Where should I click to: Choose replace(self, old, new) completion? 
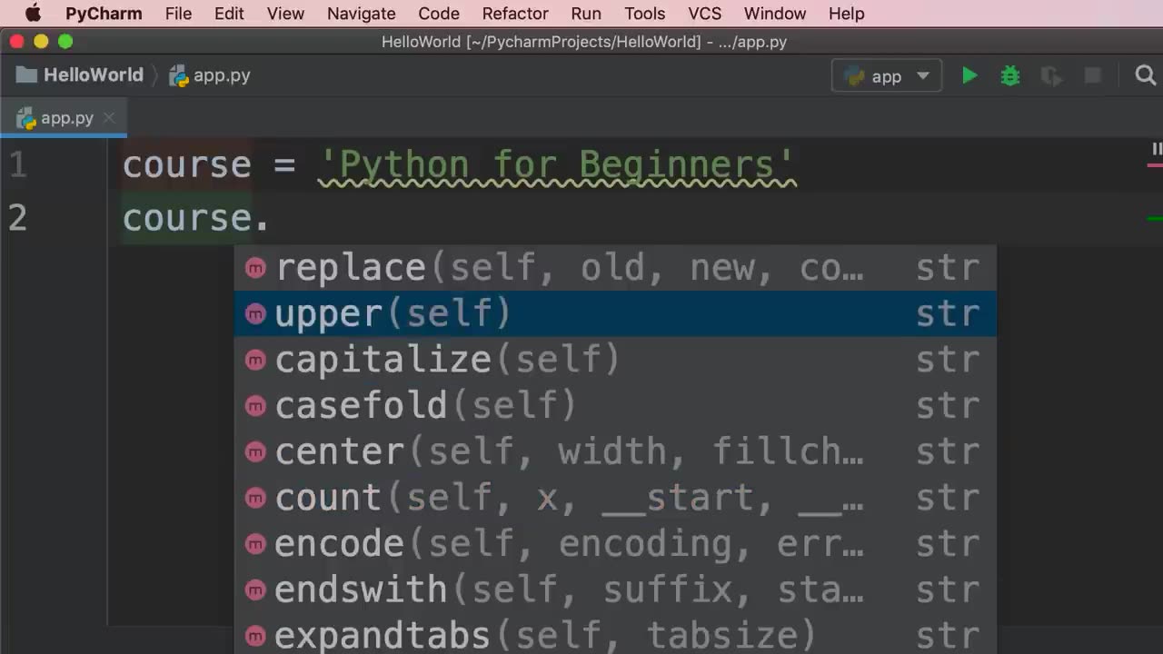click(615, 268)
